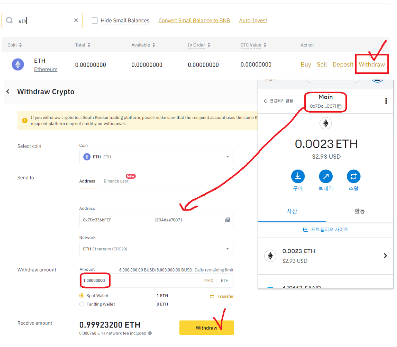Select the Activity (활동) tab in MetaMask

[x=359, y=211]
